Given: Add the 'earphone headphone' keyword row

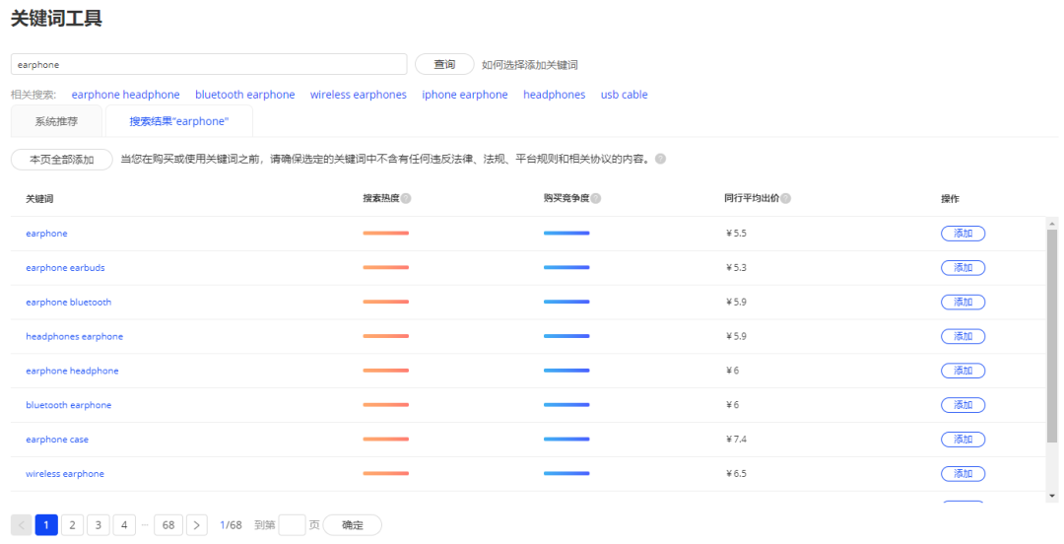Looking at the screenshot, I should tap(963, 371).
